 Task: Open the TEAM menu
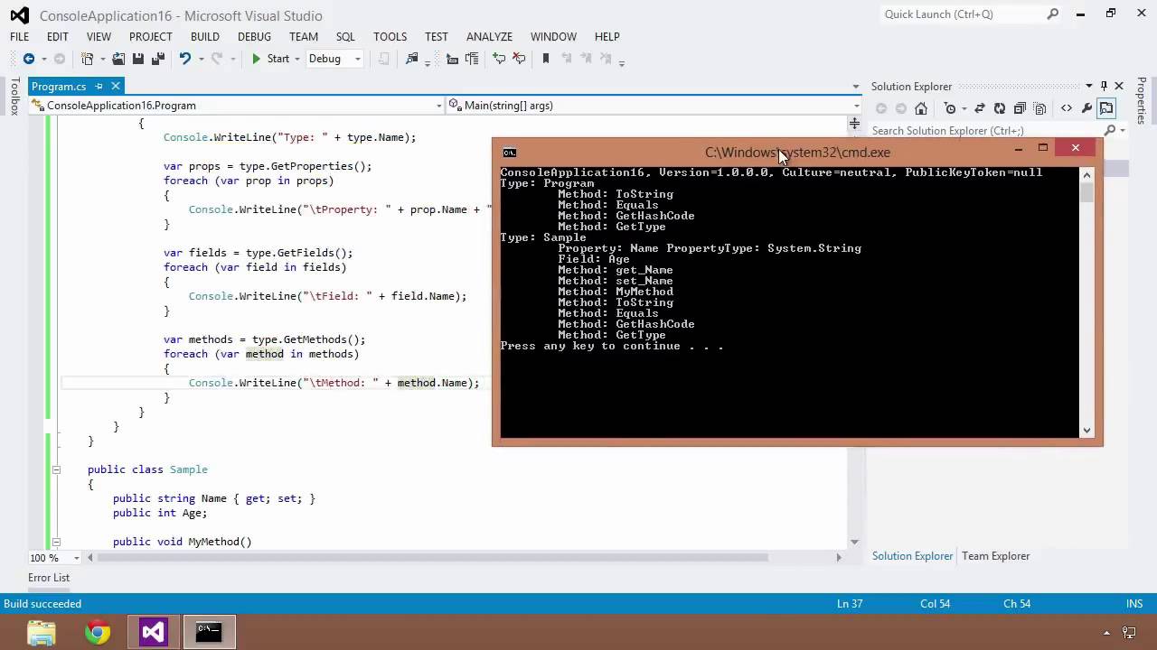pos(304,37)
